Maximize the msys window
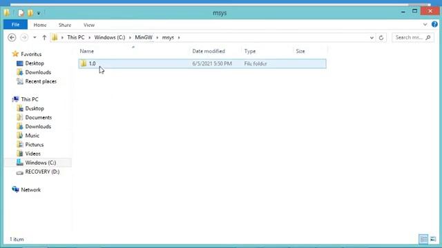The height and width of the screenshot is (248, 442). pyautogui.click(x=414, y=11)
